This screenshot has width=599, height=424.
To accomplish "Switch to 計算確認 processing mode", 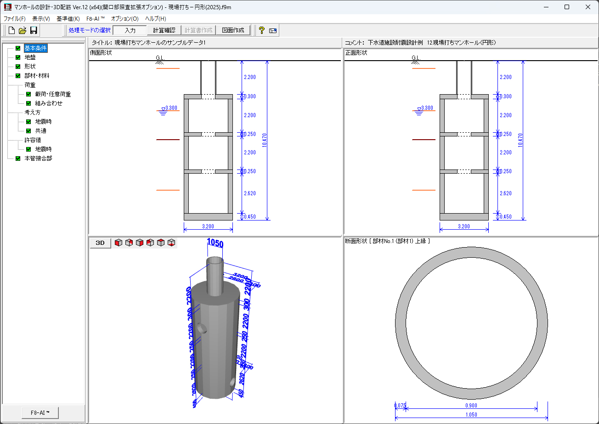I will click(164, 30).
